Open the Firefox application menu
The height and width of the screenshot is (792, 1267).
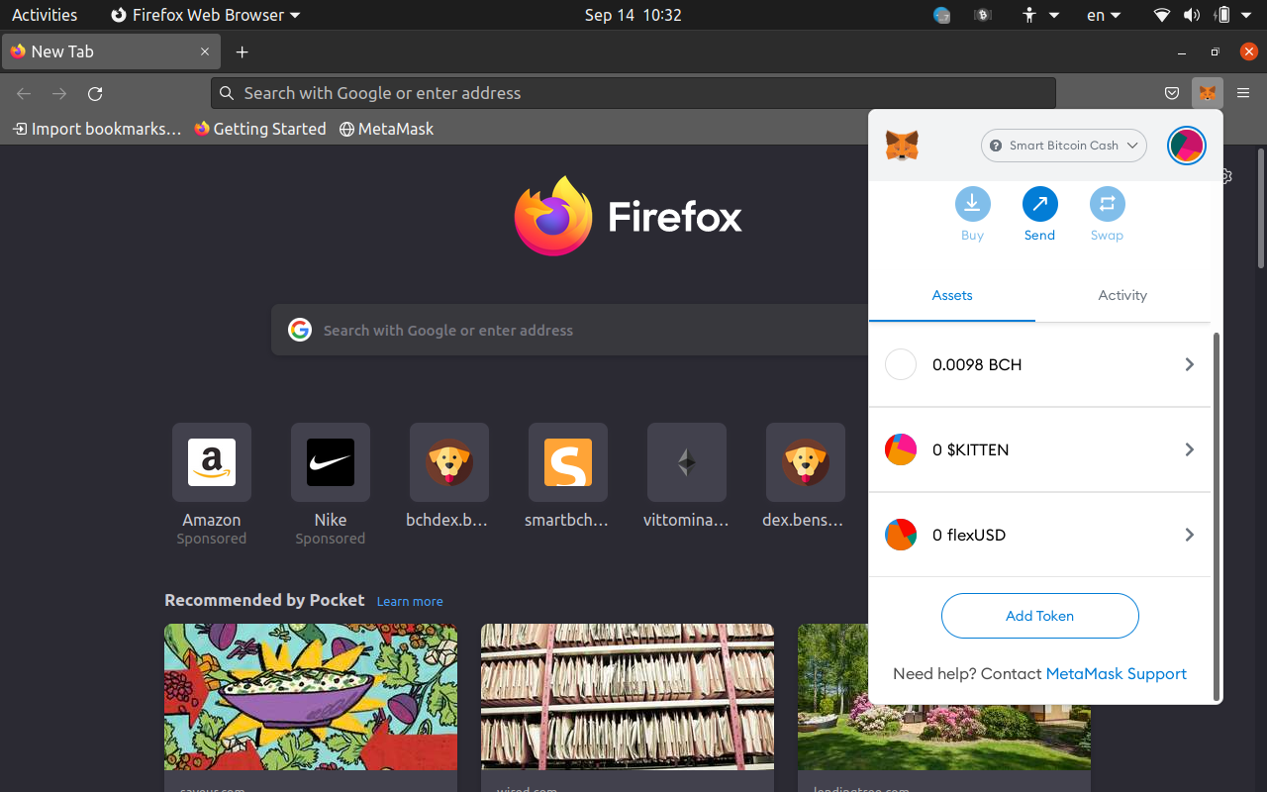[x=1243, y=93]
